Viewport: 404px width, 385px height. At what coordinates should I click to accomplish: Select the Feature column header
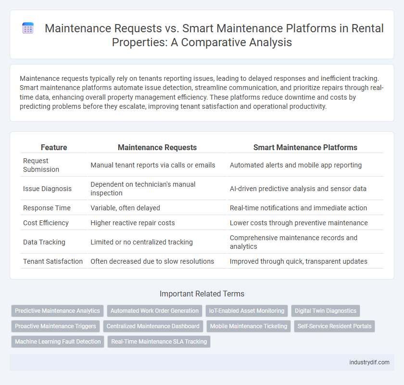pyautogui.click(x=54, y=147)
